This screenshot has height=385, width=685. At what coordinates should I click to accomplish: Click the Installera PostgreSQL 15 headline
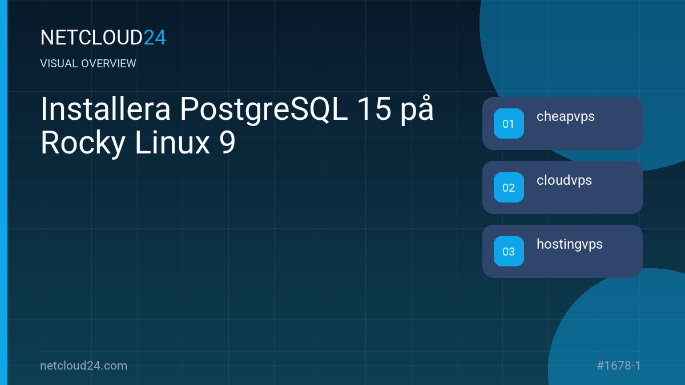pos(237,127)
